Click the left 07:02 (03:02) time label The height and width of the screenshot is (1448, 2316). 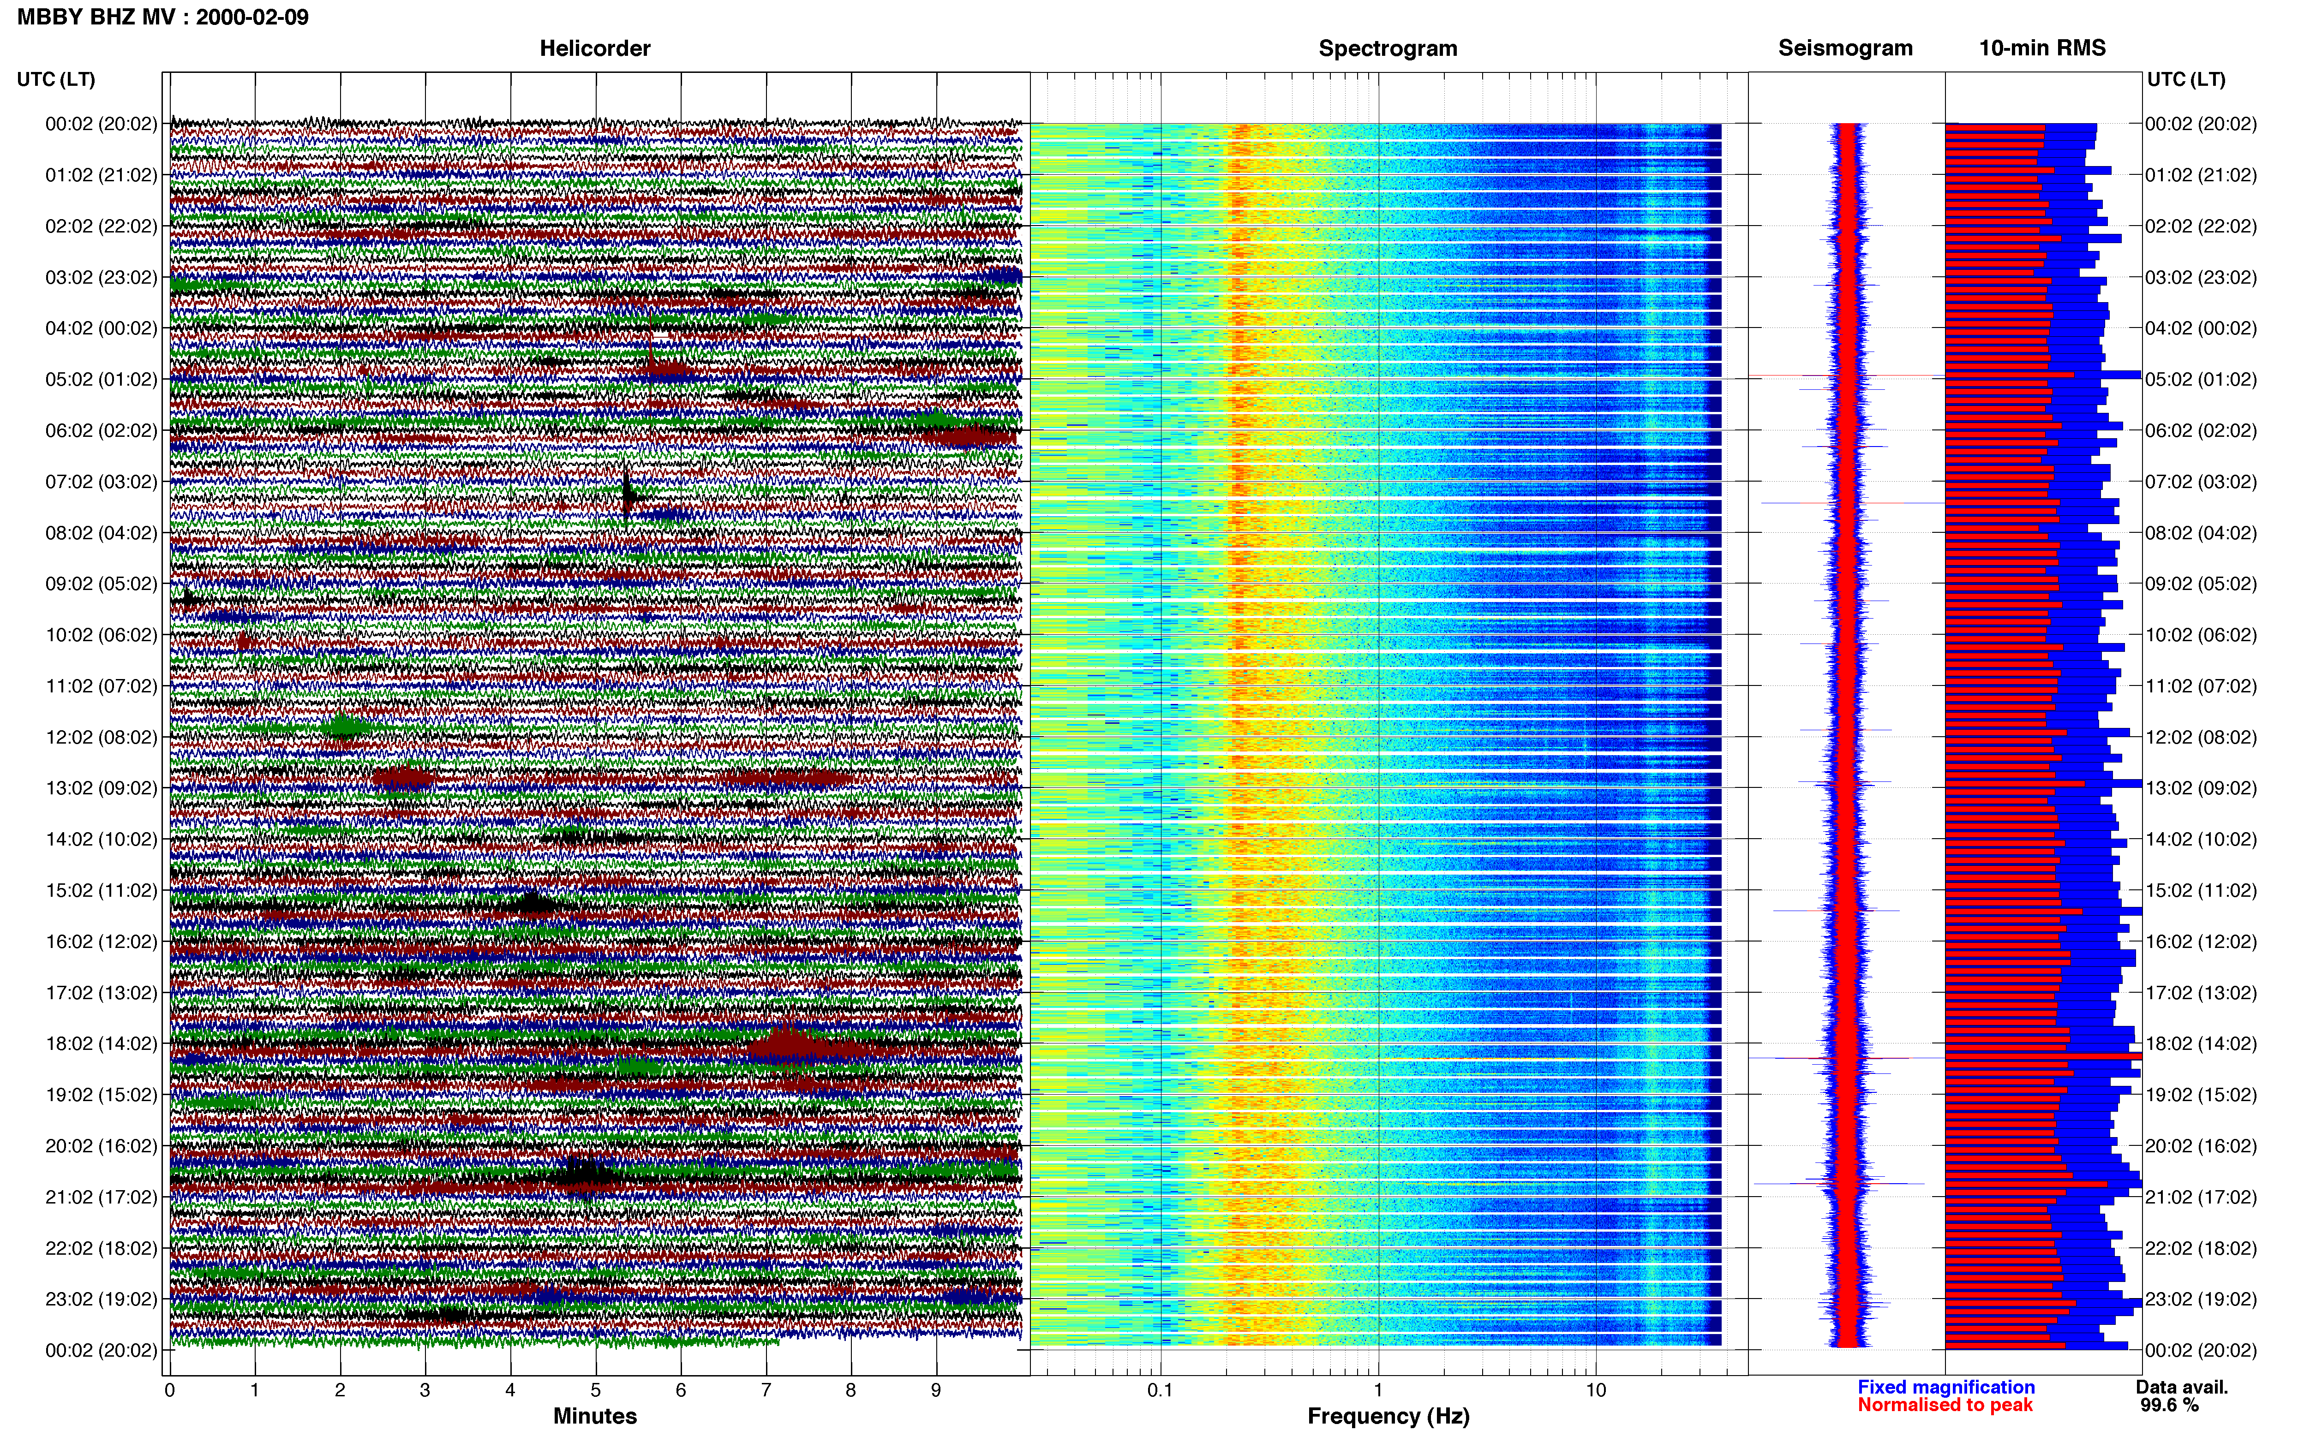(x=101, y=482)
